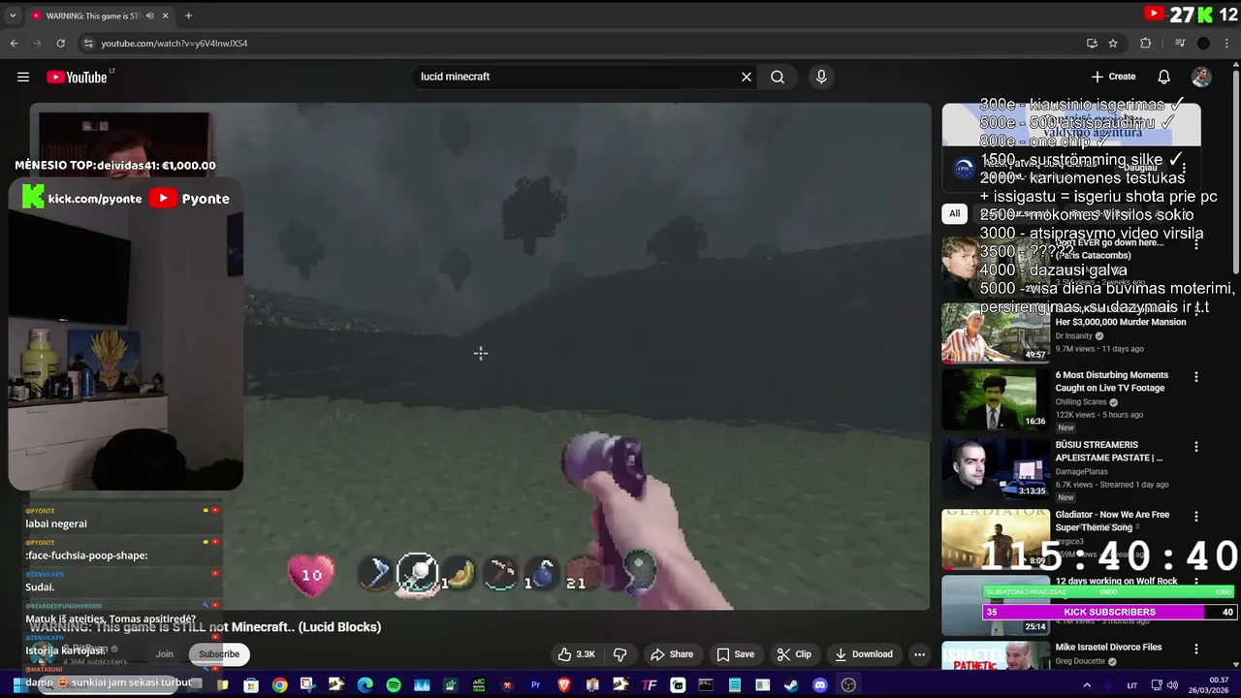Screen dimensions: 1241x698
Task: Click the magnifier search button
Action: 778,77
